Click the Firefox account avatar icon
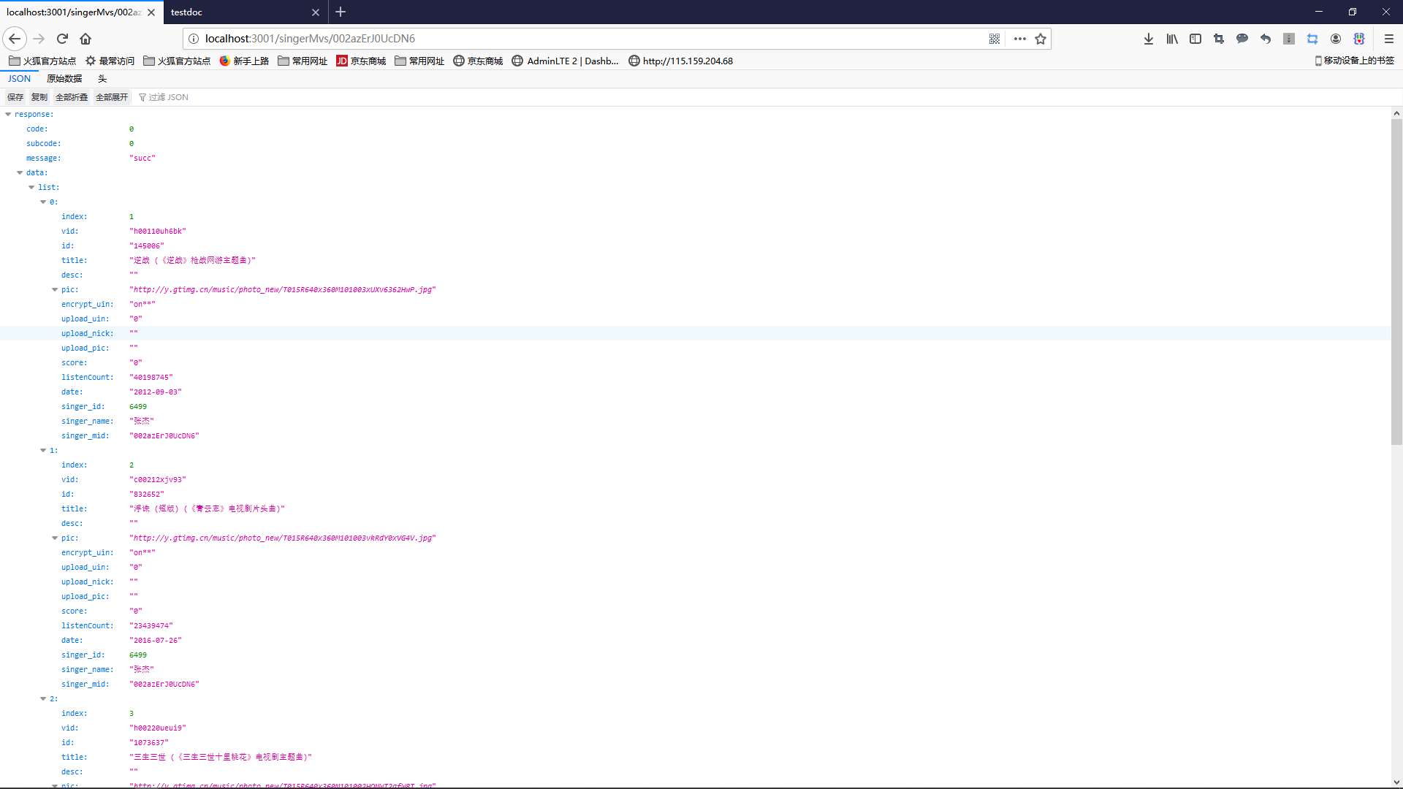Viewport: 1403px width, 789px height. [x=1336, y=39]
